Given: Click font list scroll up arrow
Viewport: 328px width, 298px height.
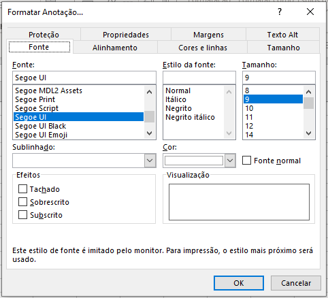Looking at the screenshot, I should (149, 92).
